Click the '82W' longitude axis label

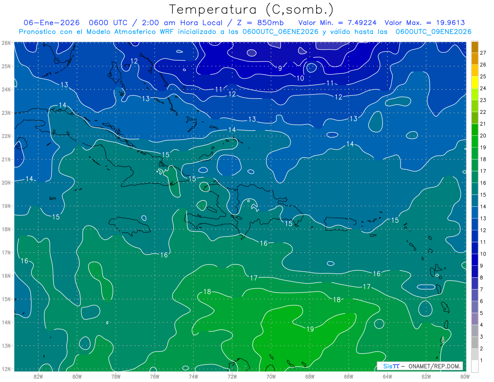(38, 376)
